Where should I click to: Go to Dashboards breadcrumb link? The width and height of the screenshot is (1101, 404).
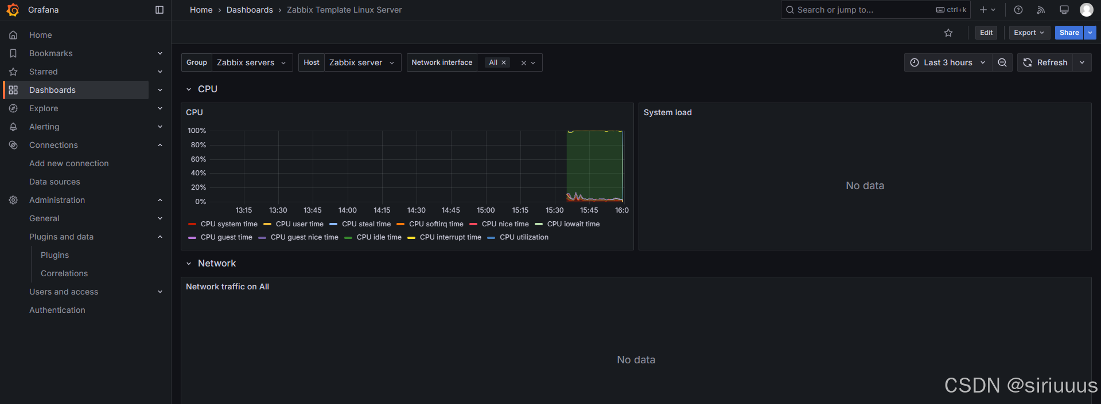250,10
